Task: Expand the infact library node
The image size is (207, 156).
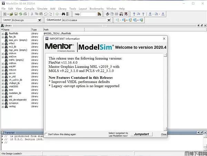Action: [3, 43]
